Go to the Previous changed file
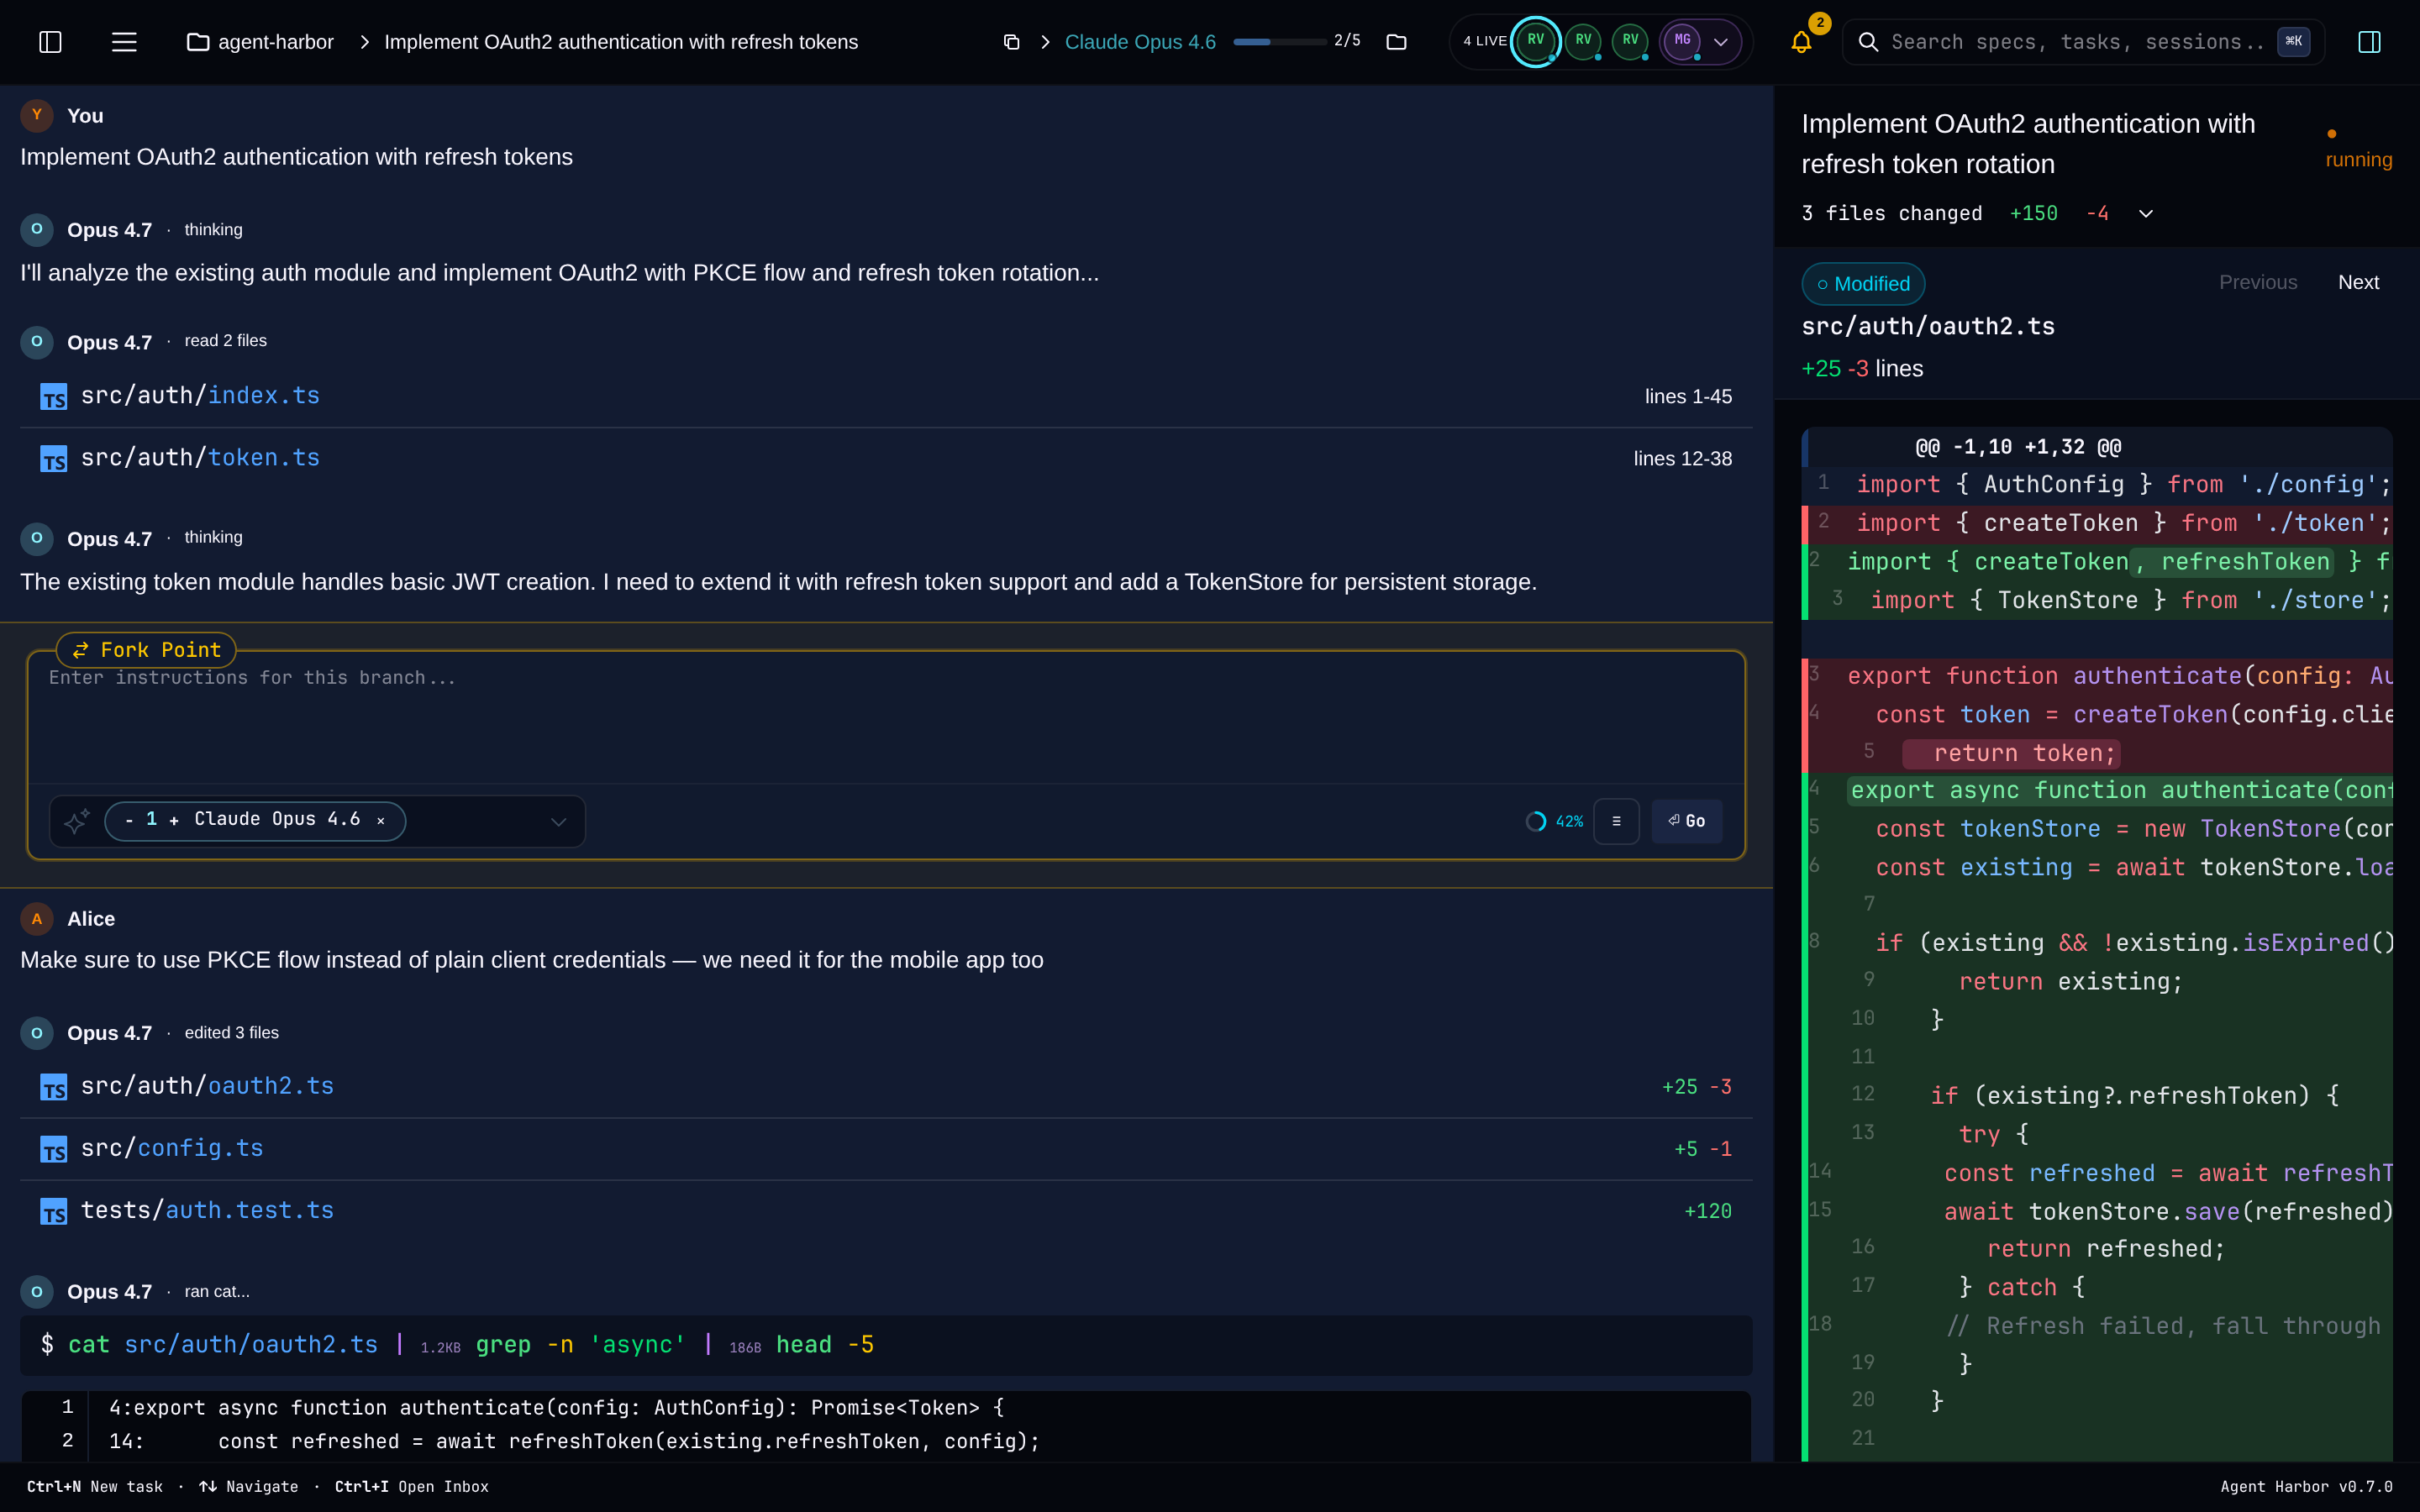The image size is (2420, 1512). [2258, 283]
